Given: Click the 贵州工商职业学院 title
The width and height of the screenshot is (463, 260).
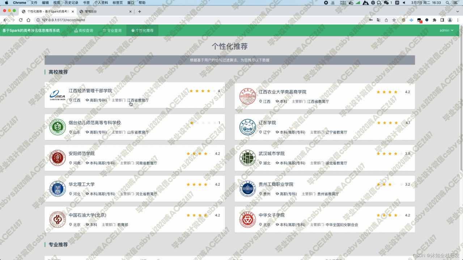Looking at the screenshot, I should pyautogui.click(x=276, y=184).
